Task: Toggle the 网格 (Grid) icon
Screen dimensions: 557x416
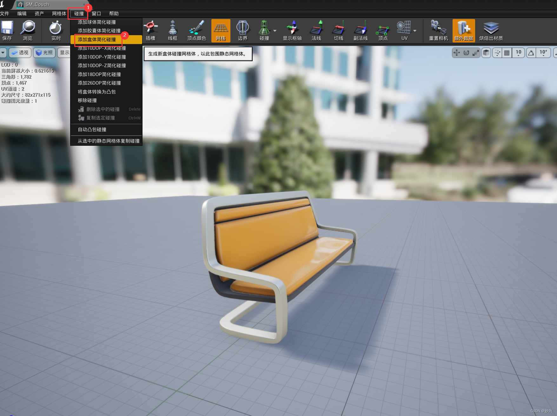Action: (221, 31)
